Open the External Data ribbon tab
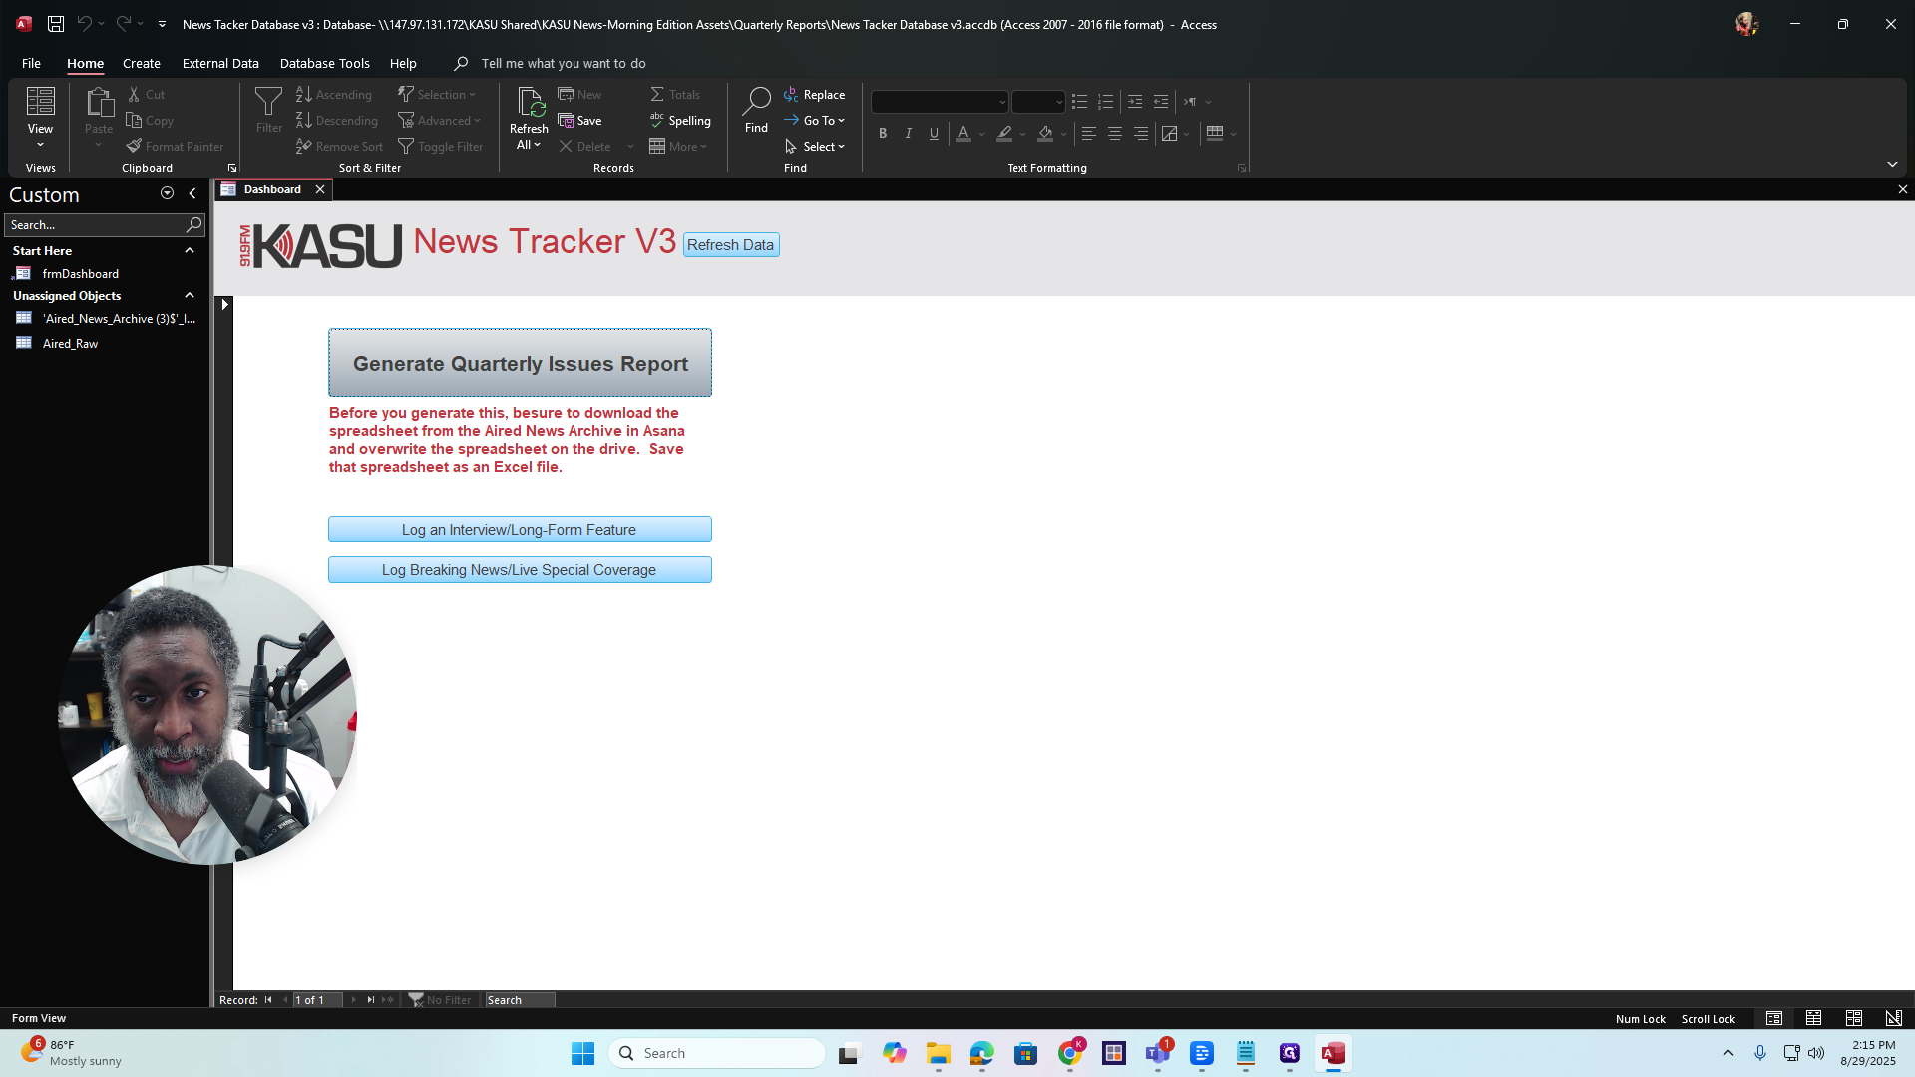 (220, 63)
